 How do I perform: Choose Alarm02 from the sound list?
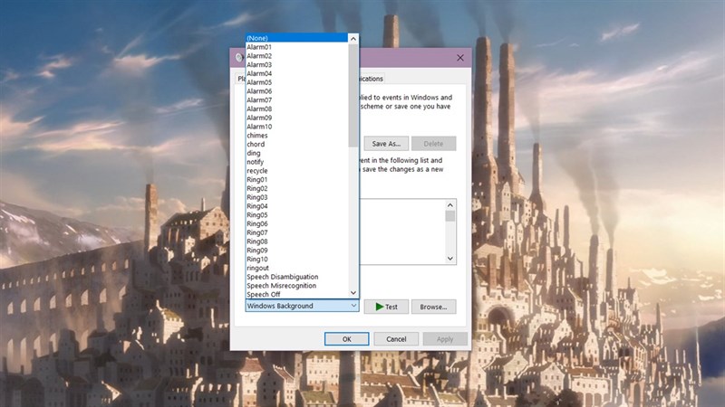pos(297,55)
